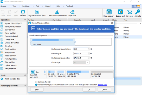Open Migrate OS to SSD/HDD toolbar tool
Image resolution: width=142 pixels, height=95 pixels.
(x=37, y=13)
